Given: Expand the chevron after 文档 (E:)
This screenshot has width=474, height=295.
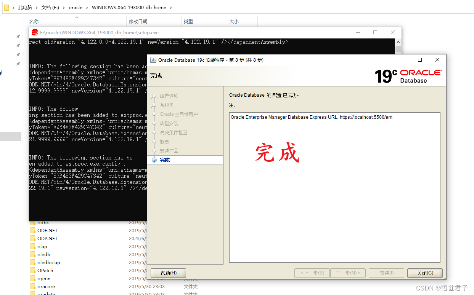Looking at the screenshot, I should 64,8.
